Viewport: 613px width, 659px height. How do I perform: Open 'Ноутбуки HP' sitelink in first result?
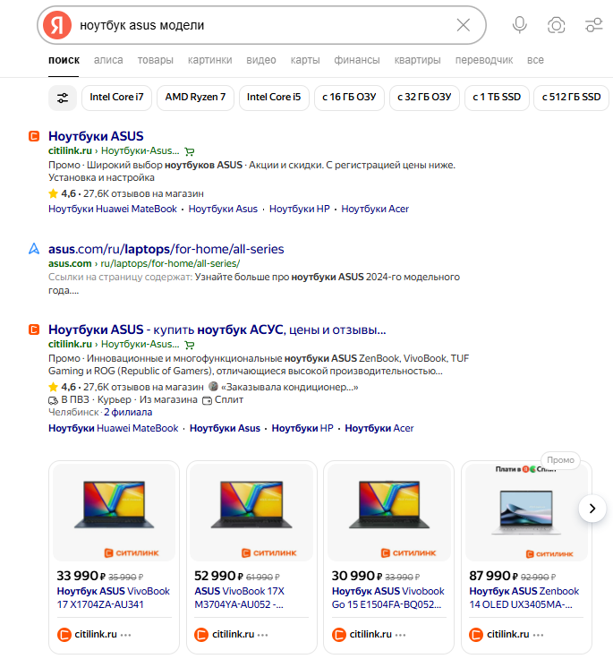pyautogui.click(x=300, y=209)
